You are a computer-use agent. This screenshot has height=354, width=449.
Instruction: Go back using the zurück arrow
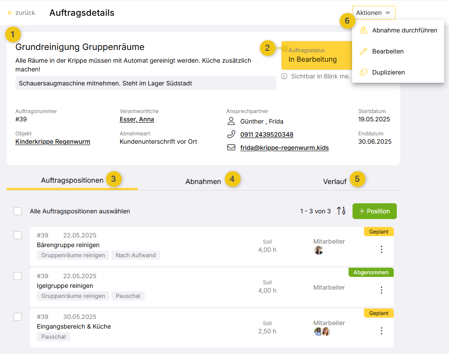click(x=21, y=13)
